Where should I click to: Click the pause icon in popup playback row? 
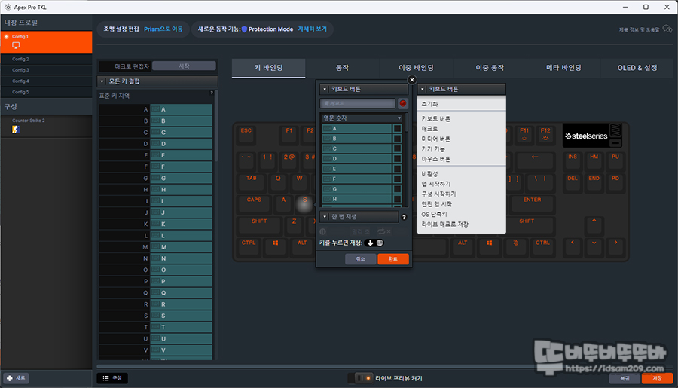click(322, 231)
